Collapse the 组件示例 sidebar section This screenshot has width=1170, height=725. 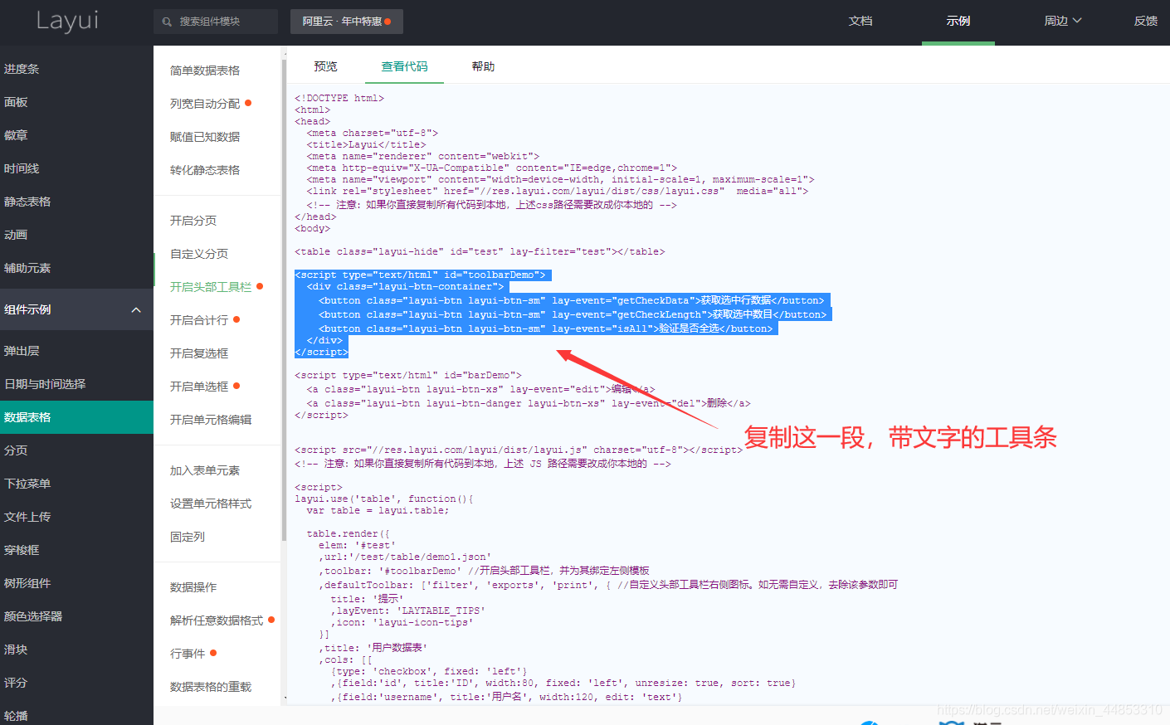pos(76,309)
